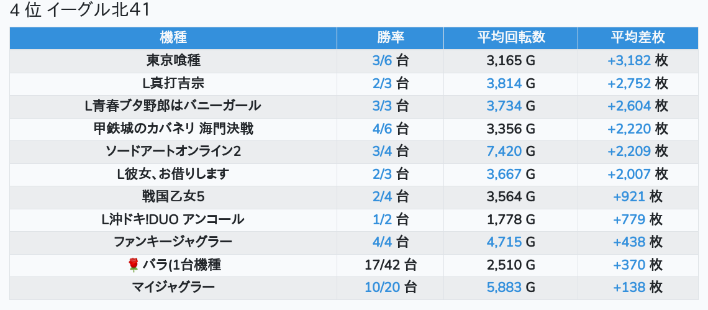
Task: Click the 平均差枚 column header
Action: (x=638, y=38)
